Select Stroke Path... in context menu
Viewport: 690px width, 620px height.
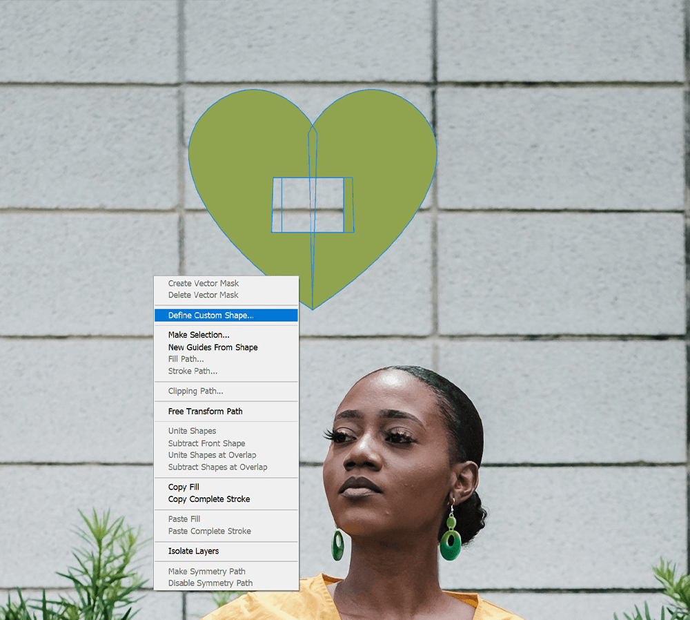tap(226, 371)
